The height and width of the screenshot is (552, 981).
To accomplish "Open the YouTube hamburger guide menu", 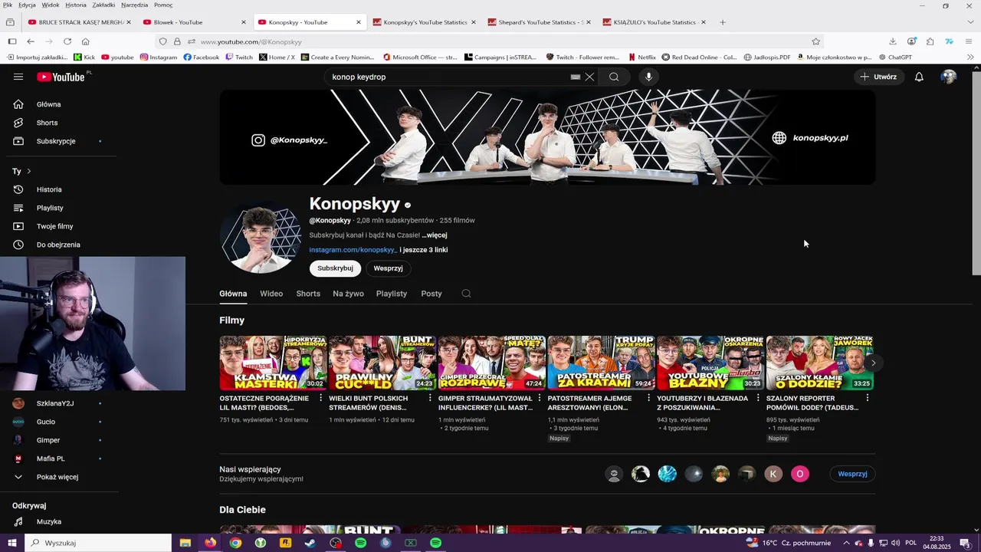I will click(x=18, y=77).
